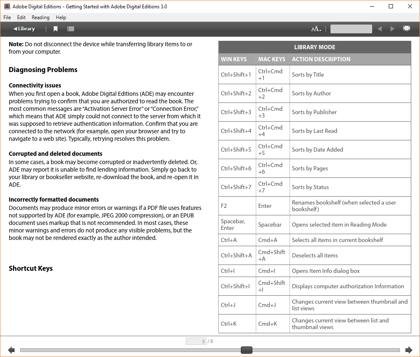Click the Sorts by Title cell
Screen dimensions: 420x357
click(350, 75)
